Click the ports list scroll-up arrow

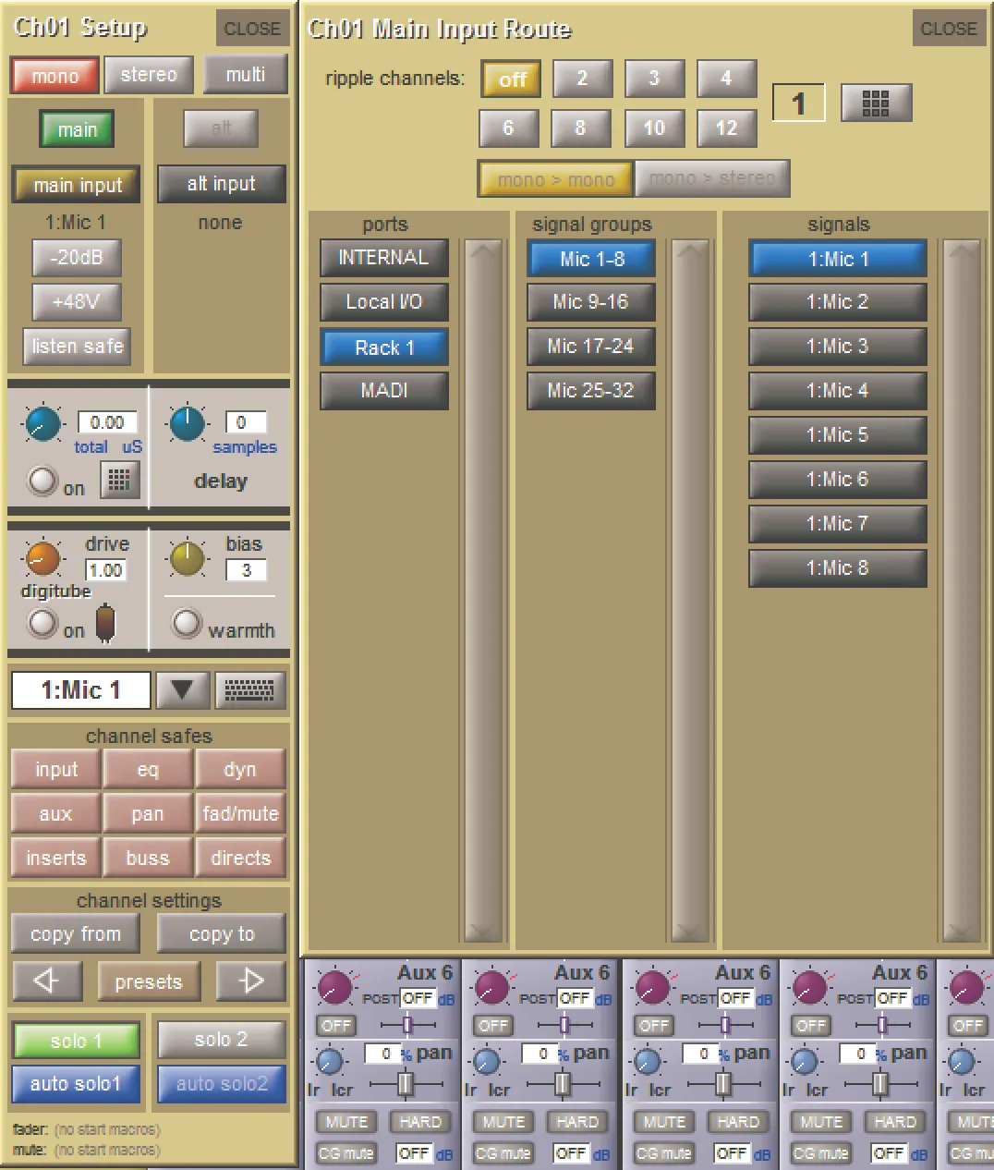point(483,250)
